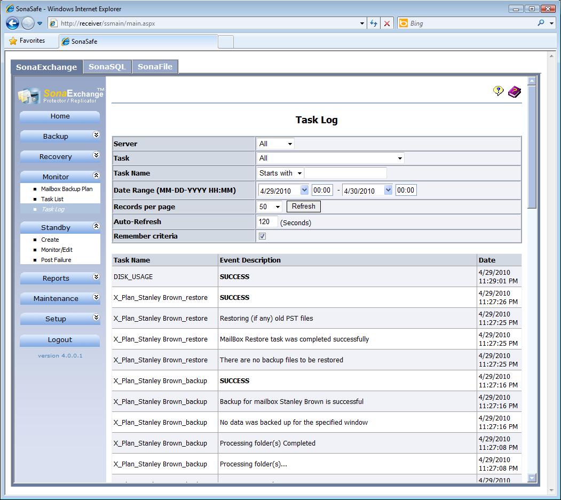This screenshot has height=500, width=561.
Task: Click the Auto-Refresh seconds input field
Action: pyautogui.click(x=267, y=222)
